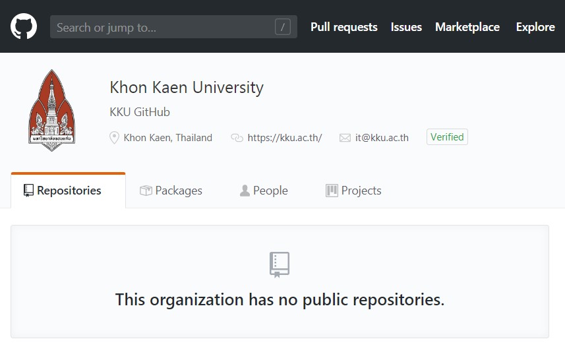The image size is (565, 362).
Task: Click the Khon Kaen University organization name
Action: pos(187,88)
